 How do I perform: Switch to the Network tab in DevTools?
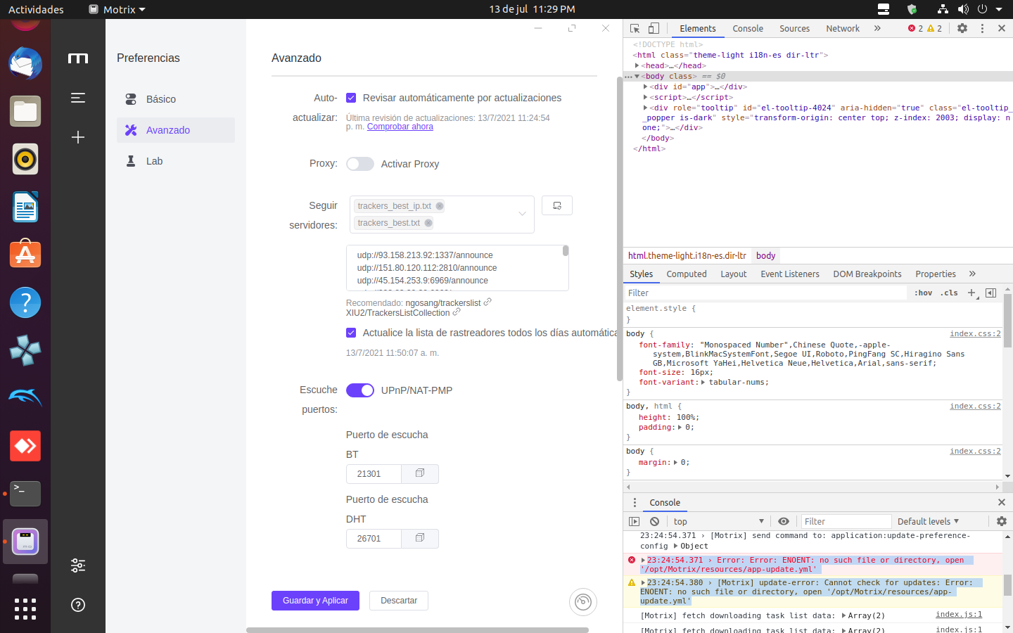(843, 28)
